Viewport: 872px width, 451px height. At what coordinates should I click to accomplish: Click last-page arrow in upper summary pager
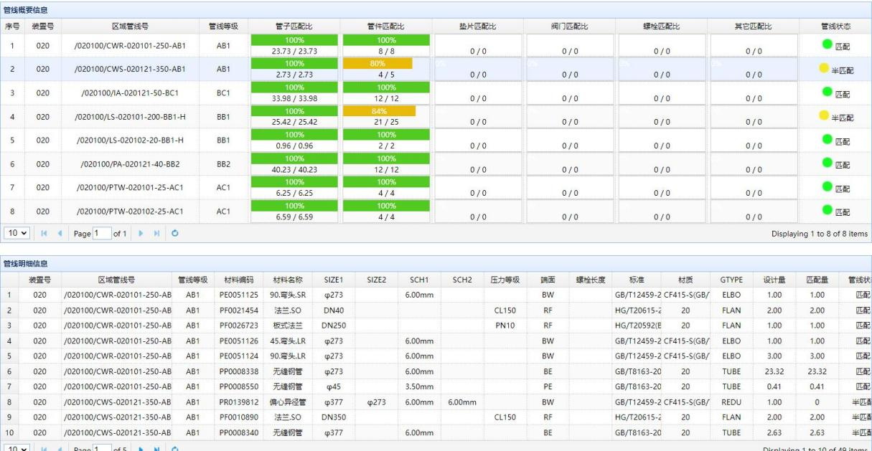(x=156, y=234)
